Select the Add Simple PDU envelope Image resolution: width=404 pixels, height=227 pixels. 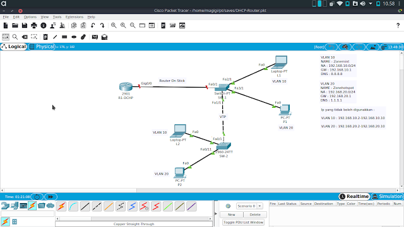[95, 37]
